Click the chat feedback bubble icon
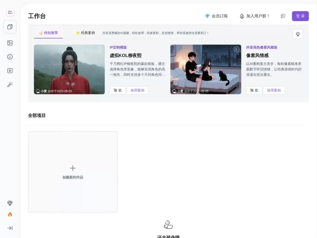Screen dimensions: 317x238 [283, 16]
